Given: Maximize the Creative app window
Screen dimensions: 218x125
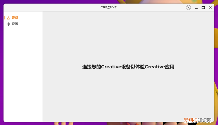Looking at the screenshot, I should click(x=203, y=8).
